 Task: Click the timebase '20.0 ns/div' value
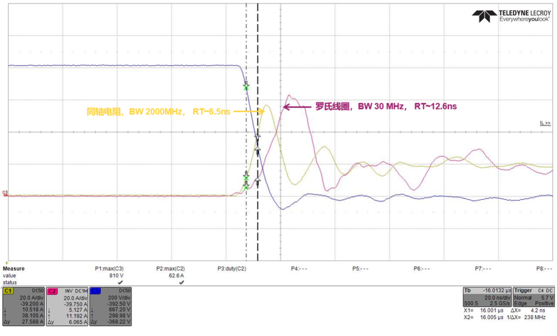(498, 298)
